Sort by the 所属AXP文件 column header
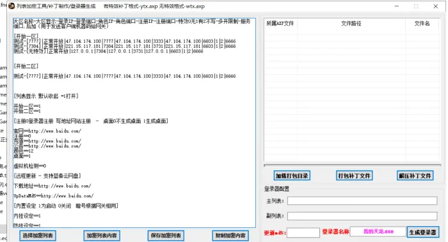The image size is (448, 242). click(x=280, y=24)
